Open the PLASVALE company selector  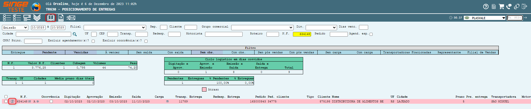[485, 18]
